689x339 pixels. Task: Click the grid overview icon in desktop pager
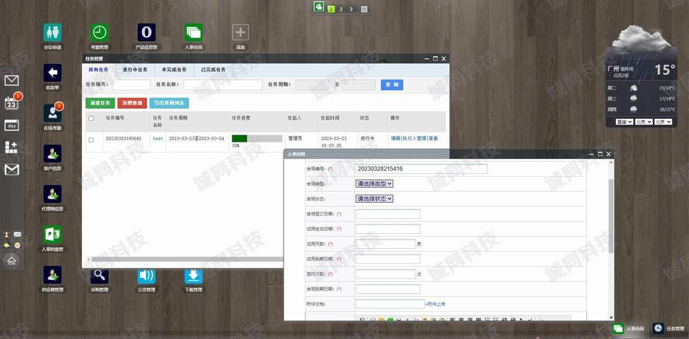pos(364,9)
